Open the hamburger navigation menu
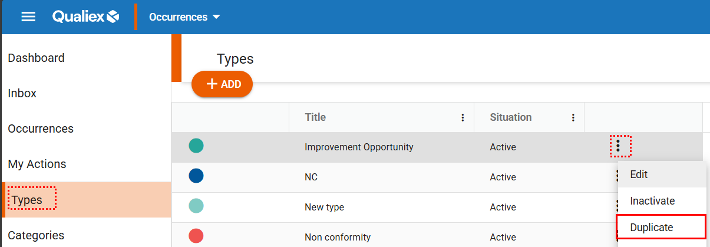710x247 pixels. click(x=28, y=17)
